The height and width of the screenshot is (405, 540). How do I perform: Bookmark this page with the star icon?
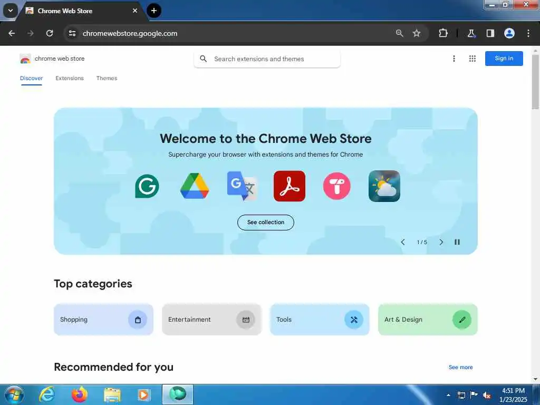pyautogui.click(x=417, y=33)
